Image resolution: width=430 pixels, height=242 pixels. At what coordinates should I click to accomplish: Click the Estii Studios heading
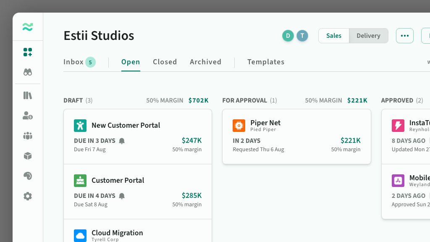pos(99,36)
